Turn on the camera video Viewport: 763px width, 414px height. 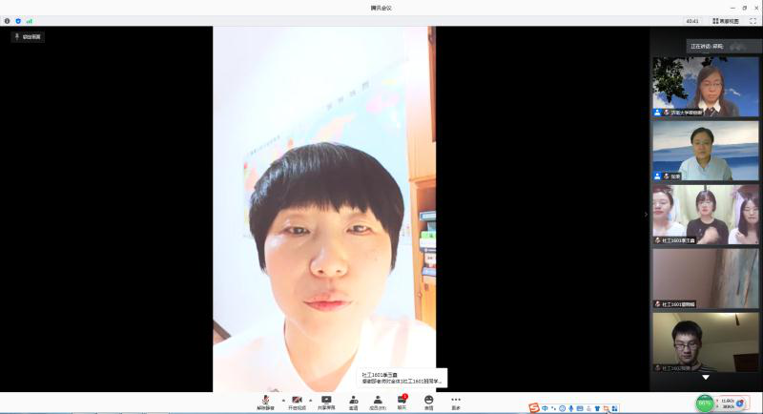coord(297,401)
